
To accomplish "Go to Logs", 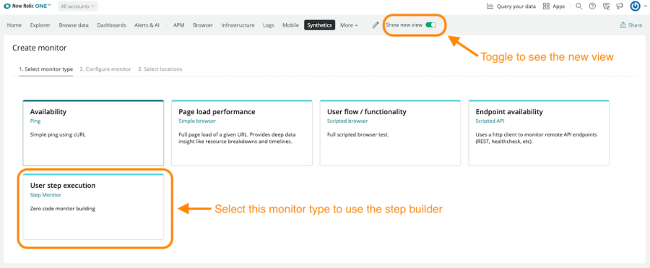I will point(268,25).
